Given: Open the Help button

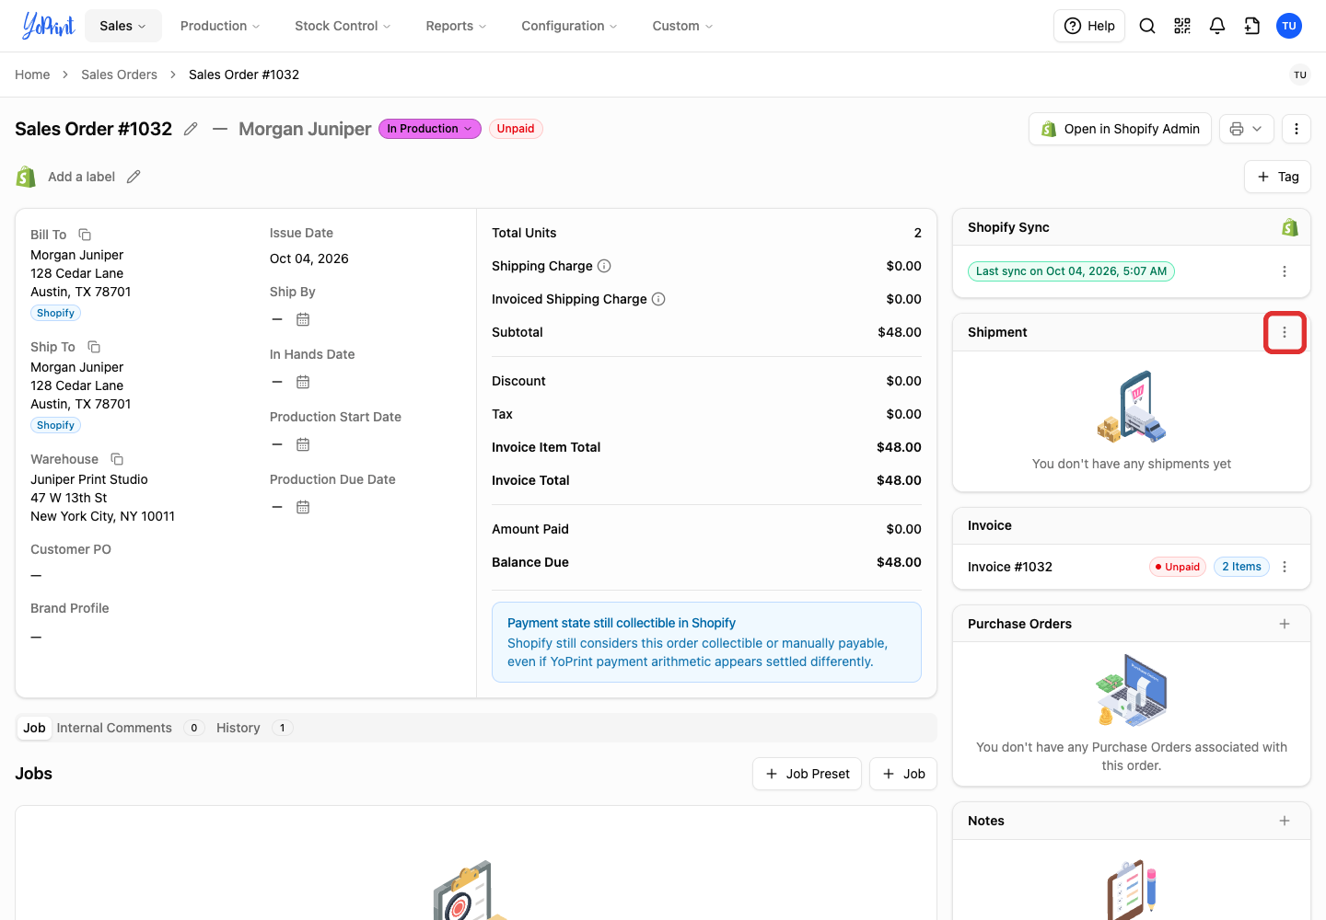Looking at the screenshot, I should pos(1089,26).
